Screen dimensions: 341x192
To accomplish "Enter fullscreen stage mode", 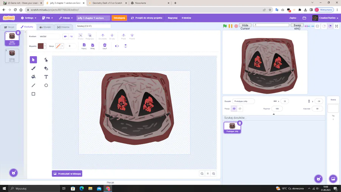I will click(x=336, y=26).
